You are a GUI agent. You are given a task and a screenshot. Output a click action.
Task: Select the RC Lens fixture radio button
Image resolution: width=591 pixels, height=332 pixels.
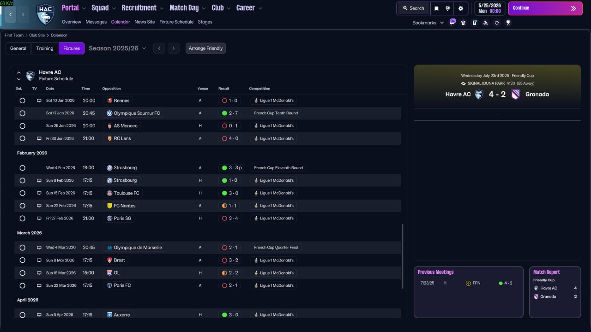click(22, 138)
